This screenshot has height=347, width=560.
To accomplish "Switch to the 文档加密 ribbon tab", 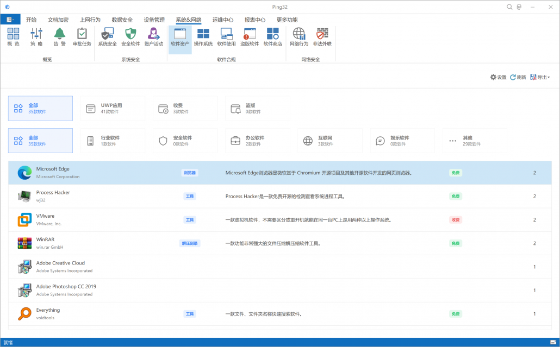I will (x=58, y=20).
